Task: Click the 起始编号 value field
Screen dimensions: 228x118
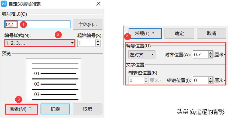Action: click(86, 43)
